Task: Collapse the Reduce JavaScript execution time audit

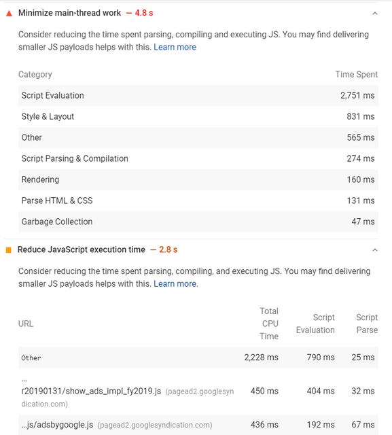Action: (375, 250)
